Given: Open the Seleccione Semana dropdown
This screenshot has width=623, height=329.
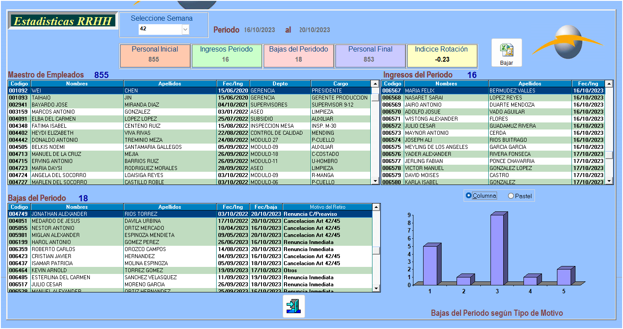Looking at the screenshot, I should [185, 30].
